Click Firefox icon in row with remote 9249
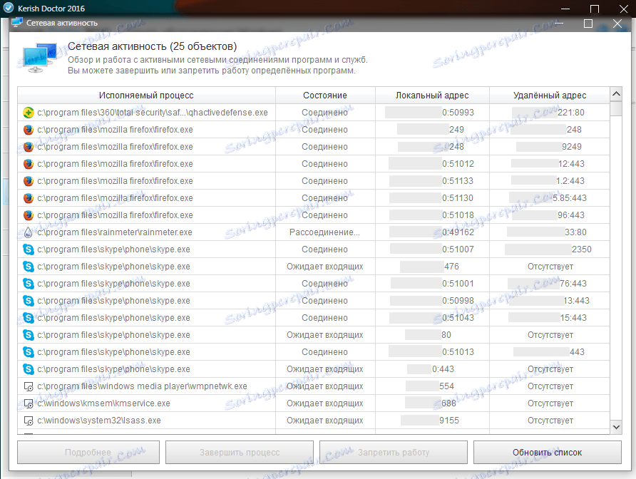 [x=29, y=147]
